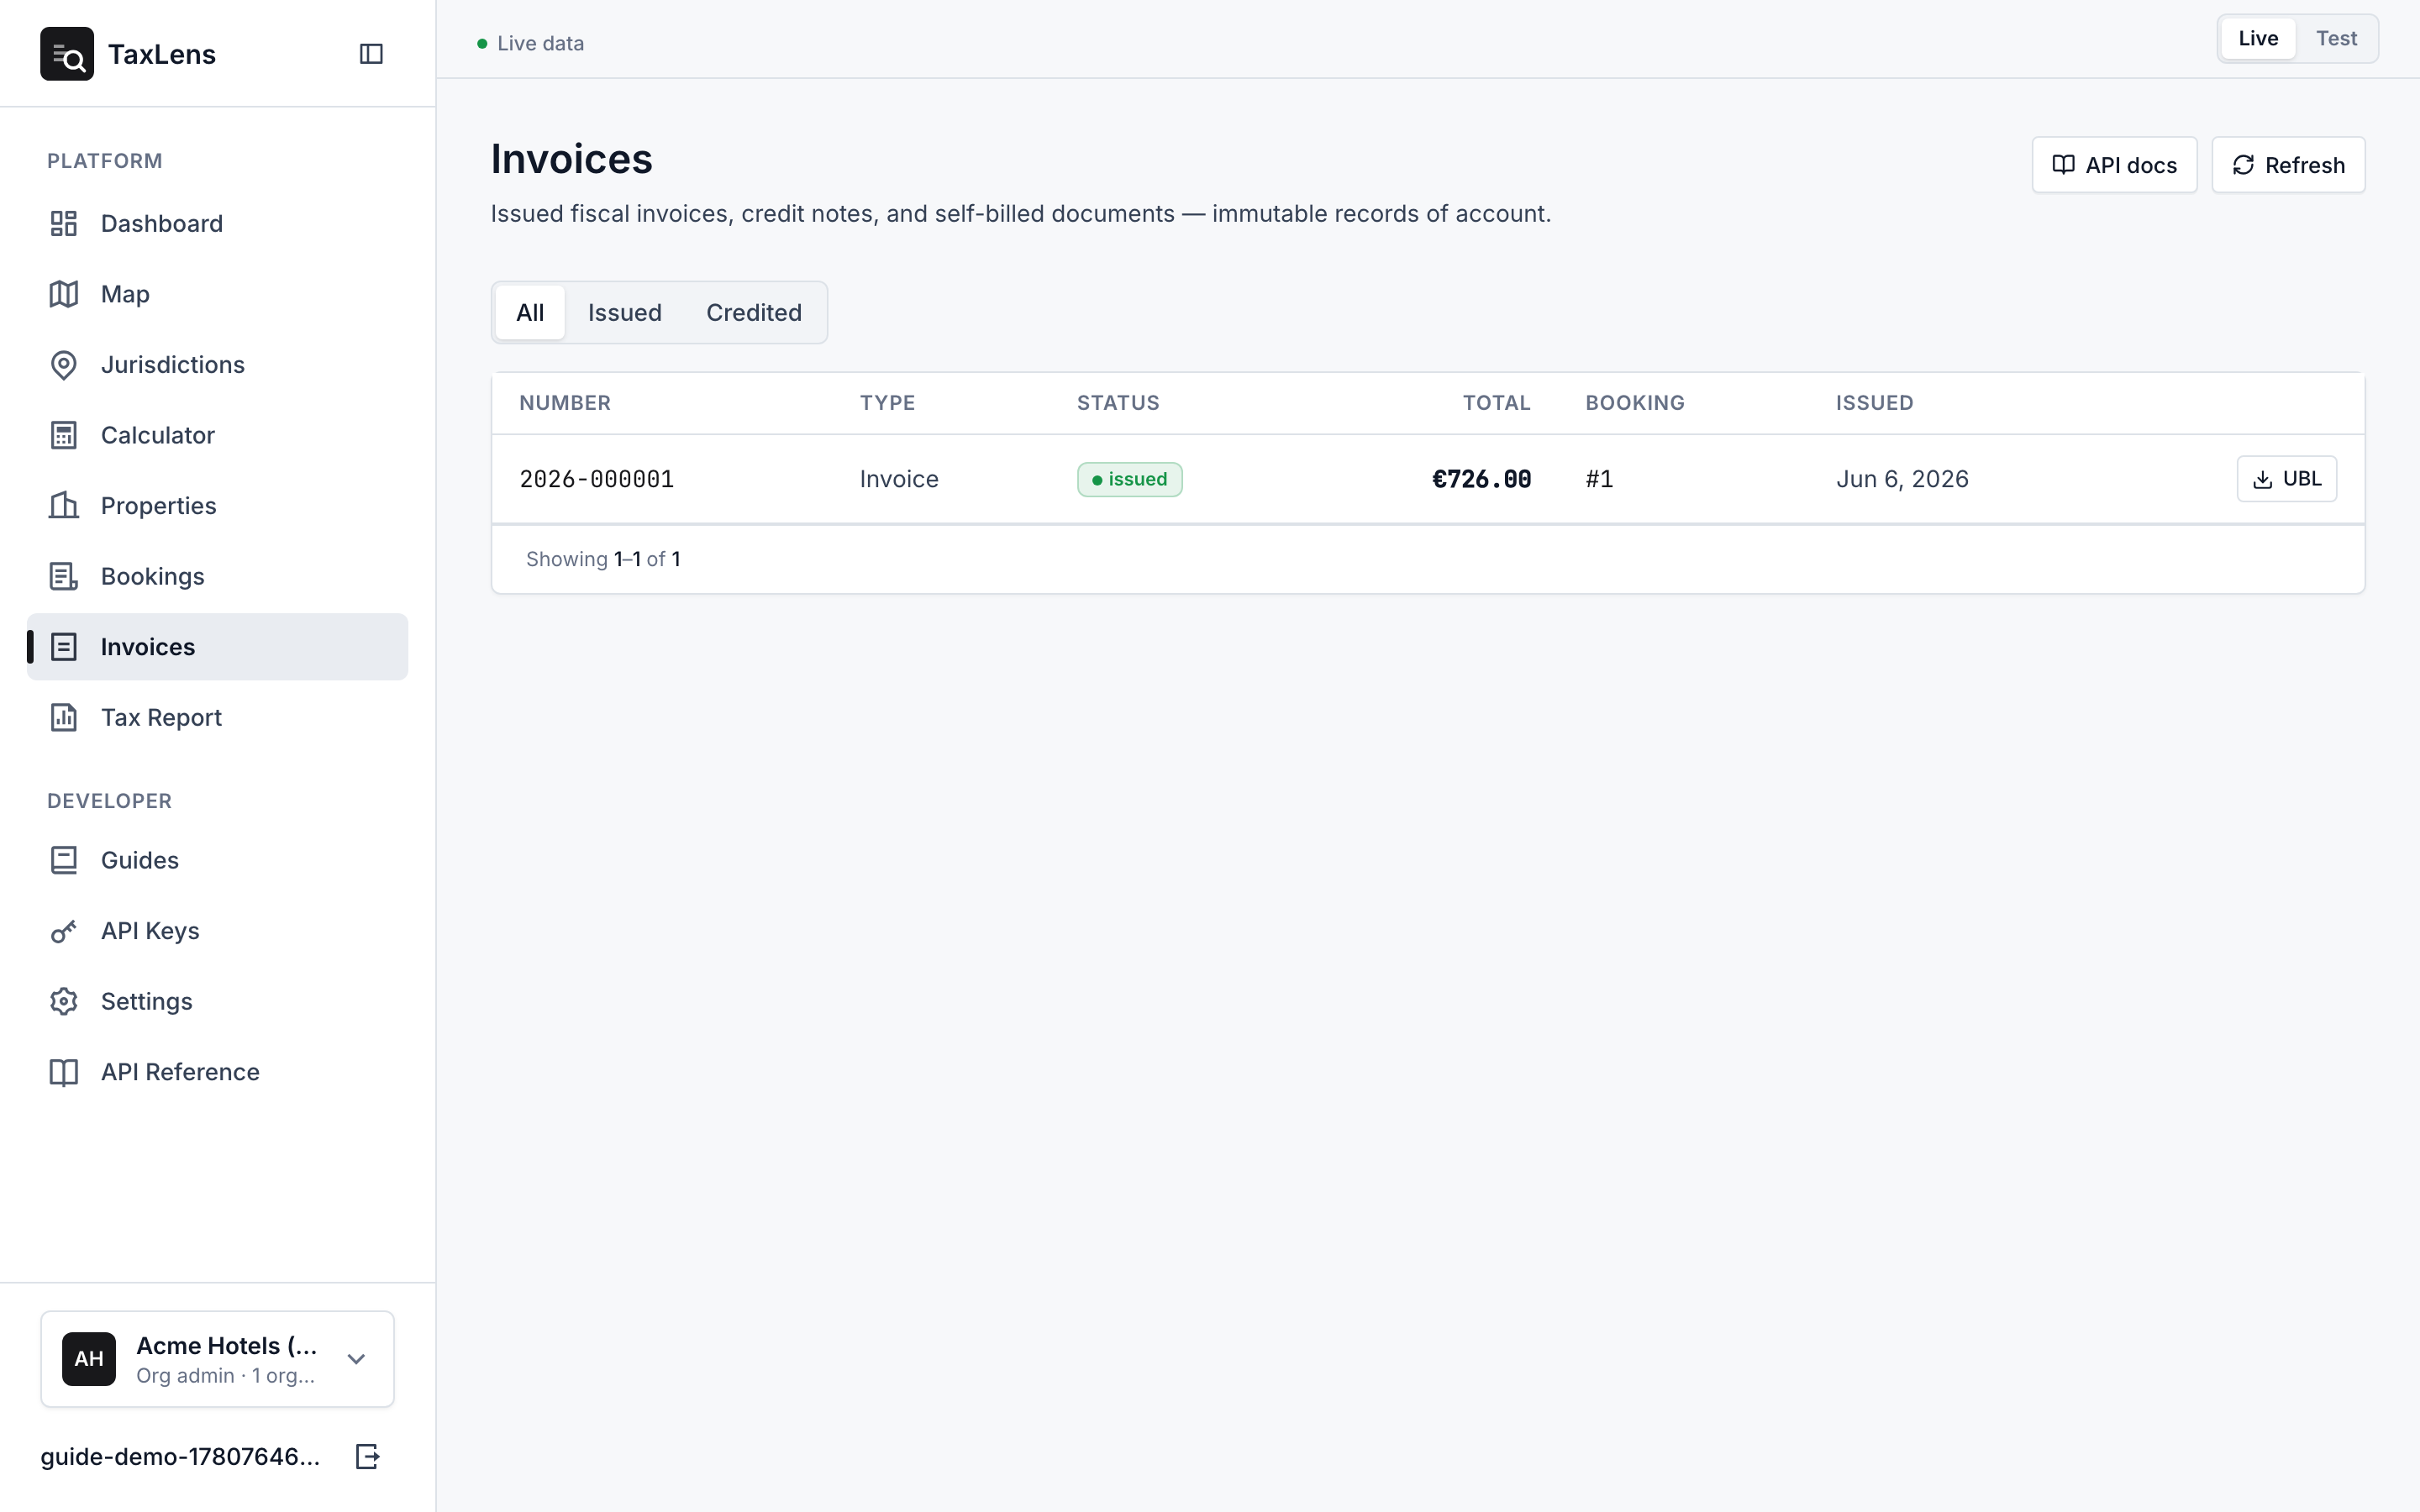Click the NUMBER column header
2420x1512 pixels.
pos(565,403)
